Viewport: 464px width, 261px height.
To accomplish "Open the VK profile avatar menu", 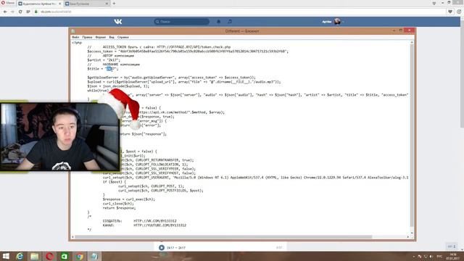I will click(x=337, y=22).
